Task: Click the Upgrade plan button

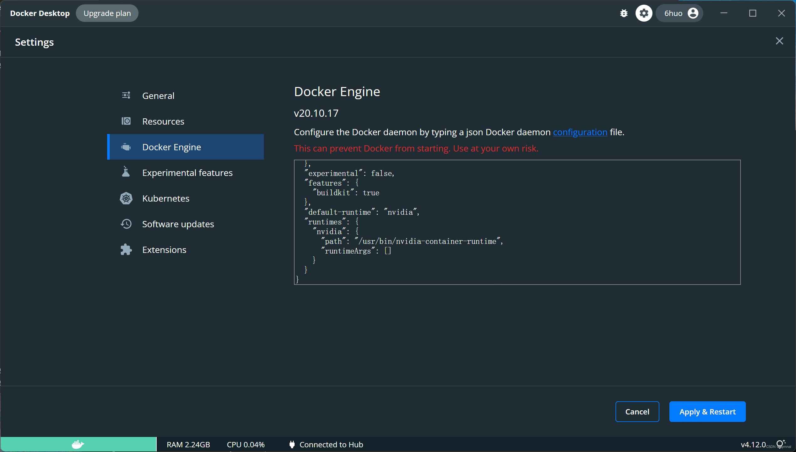Action: point(107,13)
